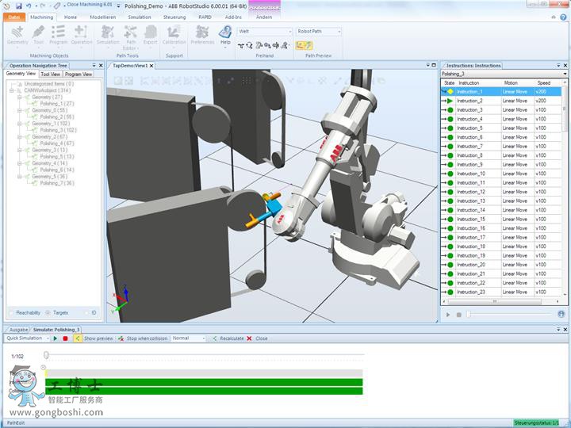Open the Operation button in Machining Objects
Image resolution: width=571 pixels, height=428 pixels.
click(x=81, y=35)
